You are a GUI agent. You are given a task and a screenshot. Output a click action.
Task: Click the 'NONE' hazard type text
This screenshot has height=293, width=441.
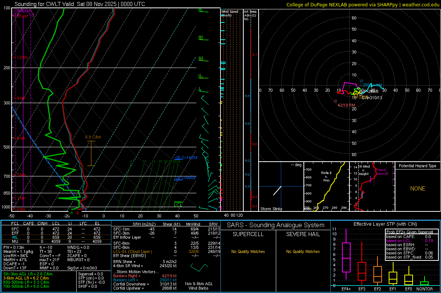(417, 189)
